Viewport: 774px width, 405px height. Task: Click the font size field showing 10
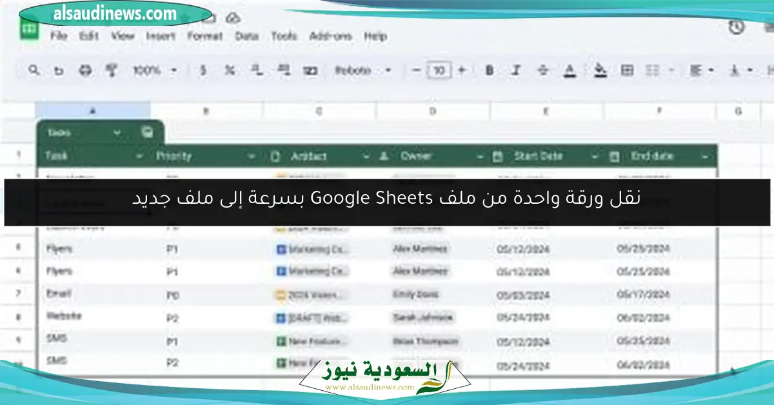tap(439, 70)
